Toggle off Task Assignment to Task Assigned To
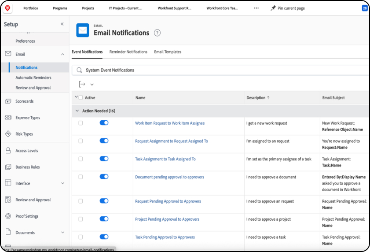 coord(104,159)
